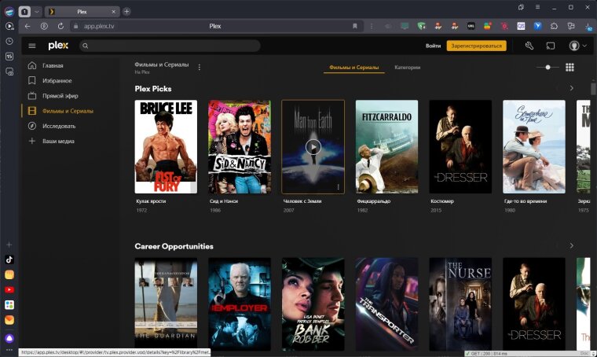
Task: Open the TikTok sidebar shortcut
Action: (9, 259)
